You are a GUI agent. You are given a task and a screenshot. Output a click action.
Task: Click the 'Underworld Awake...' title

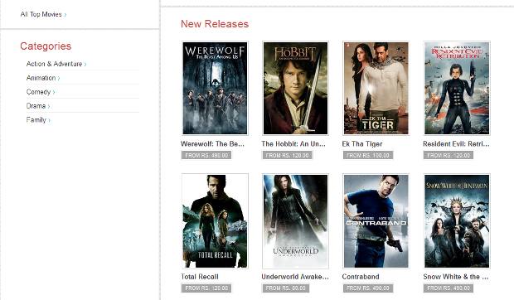[x=295, y=277]
